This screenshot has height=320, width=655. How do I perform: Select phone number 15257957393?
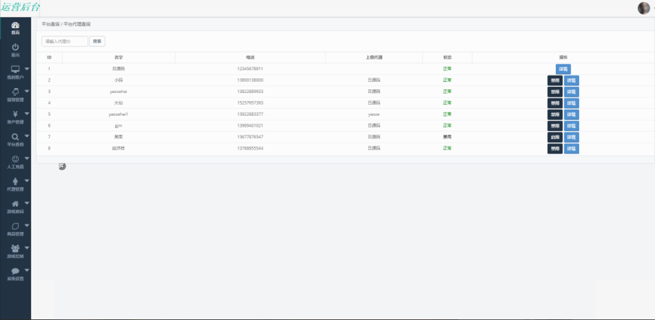(250, 103)
